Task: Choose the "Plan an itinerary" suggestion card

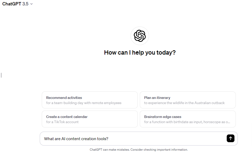Action: click(x=188, y=100)
